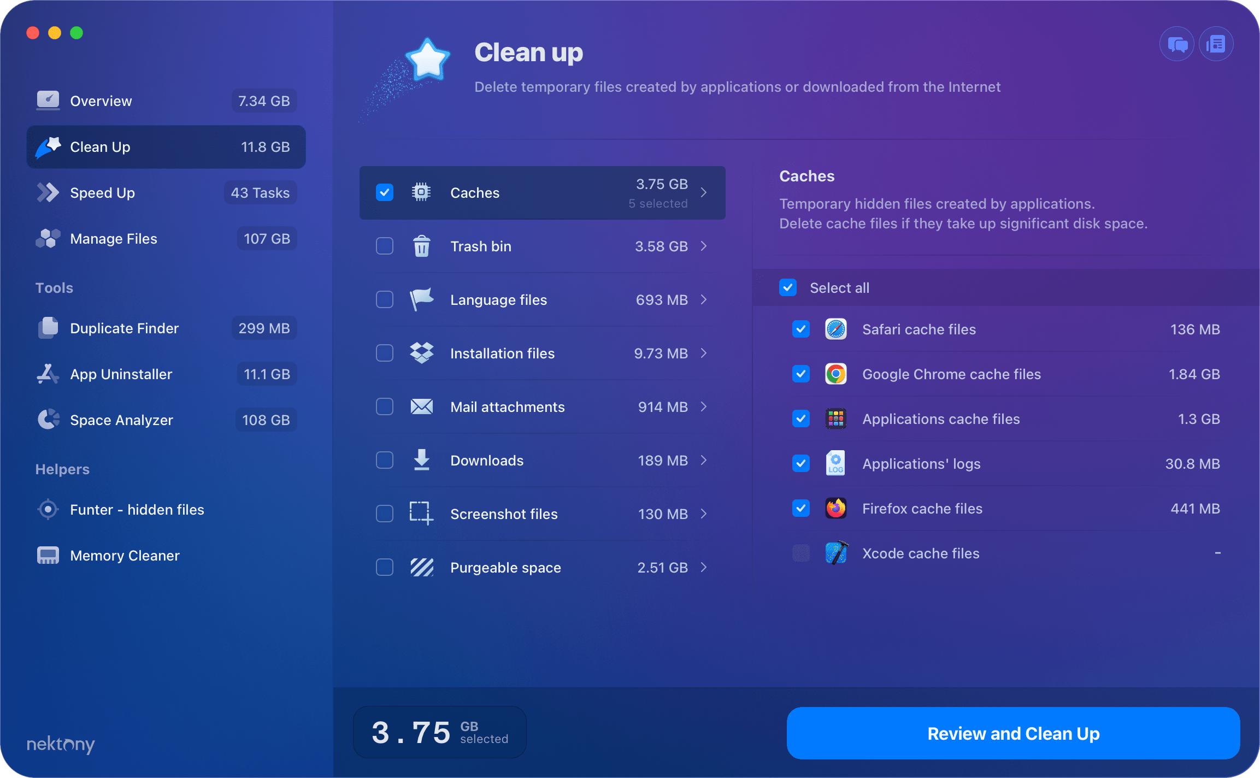This screenshot has height=778, width=1260.
Task: Launch the Duplicate Finder tool
Action: pyautogui.click(x=125, y=328)
